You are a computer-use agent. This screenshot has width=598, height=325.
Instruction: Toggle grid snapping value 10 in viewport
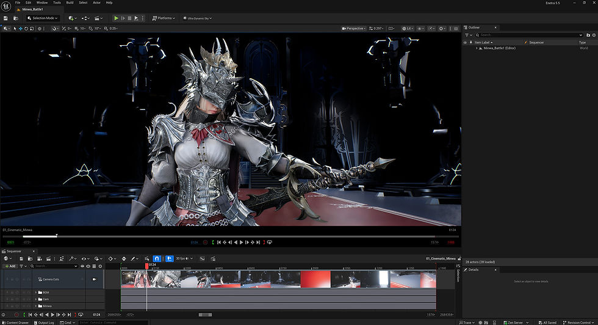click(x=81, y=28)
